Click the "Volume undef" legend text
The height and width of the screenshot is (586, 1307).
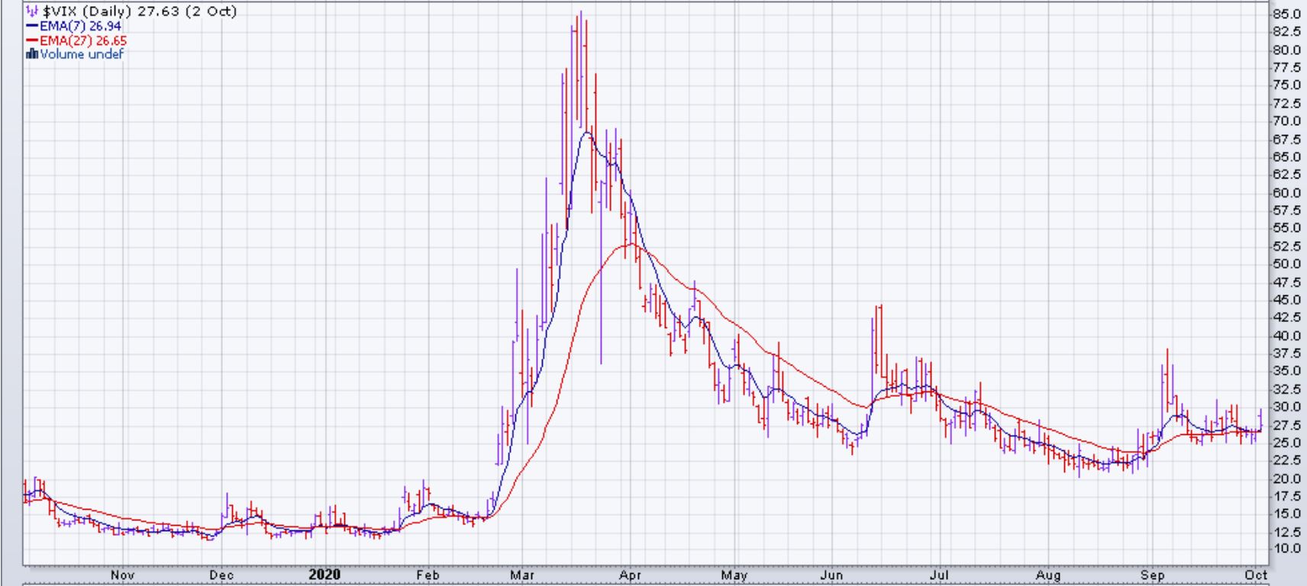[82, 54]
